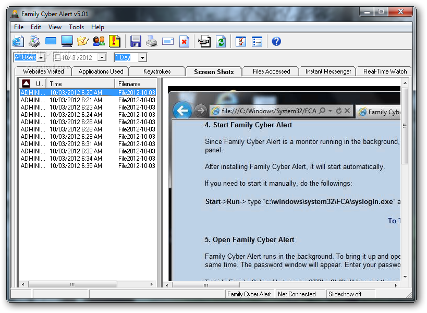Sort by the Time column header

pyautogui.click(x=81, y=83)
